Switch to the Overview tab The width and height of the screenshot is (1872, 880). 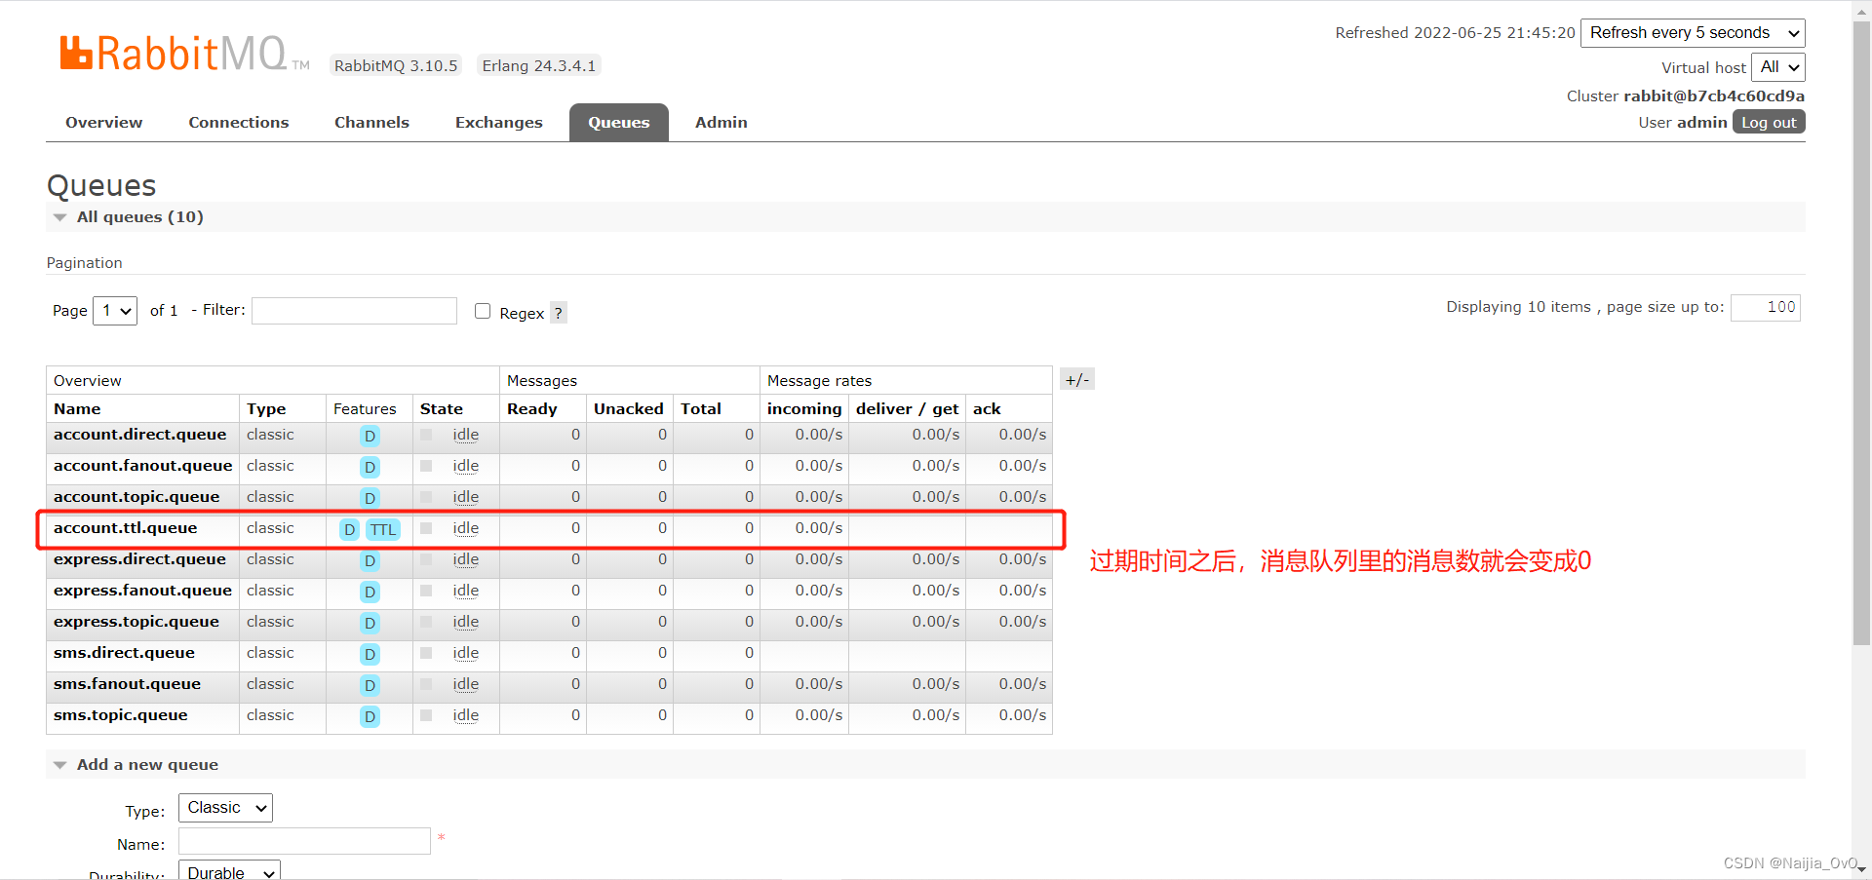(103, 123)
